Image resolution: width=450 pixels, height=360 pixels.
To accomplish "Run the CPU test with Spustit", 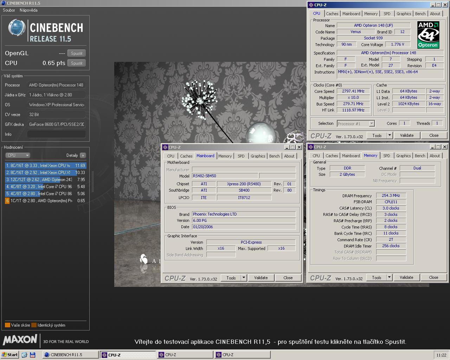I will coord(77,63).
